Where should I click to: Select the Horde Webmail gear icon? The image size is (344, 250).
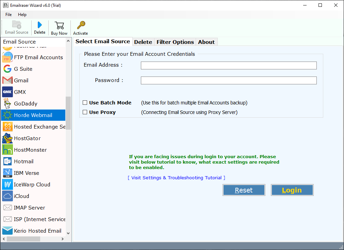[x=7, y=115]
